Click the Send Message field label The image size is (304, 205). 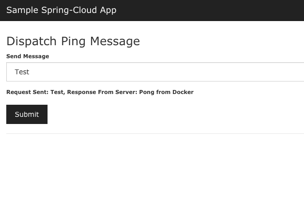point(28,56)
